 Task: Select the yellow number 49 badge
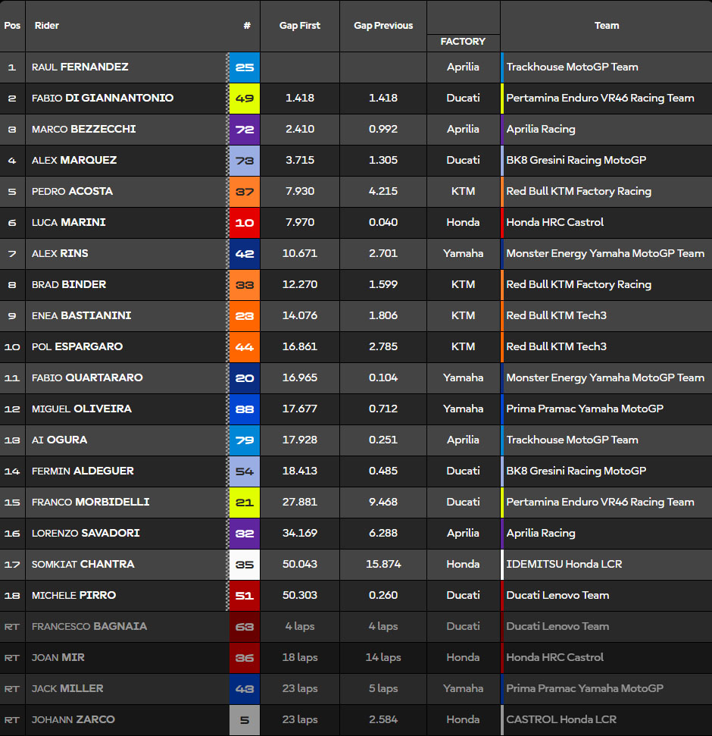(x=245, y=99)
